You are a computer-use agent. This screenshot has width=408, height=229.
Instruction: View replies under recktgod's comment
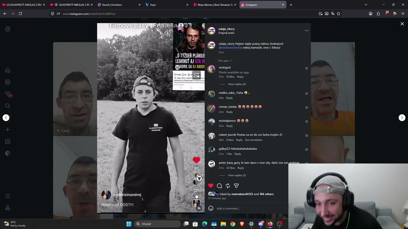click(237, 84)
